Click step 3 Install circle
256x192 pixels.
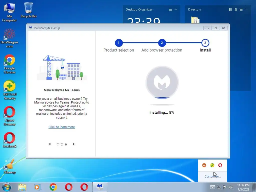pos(205,43)
